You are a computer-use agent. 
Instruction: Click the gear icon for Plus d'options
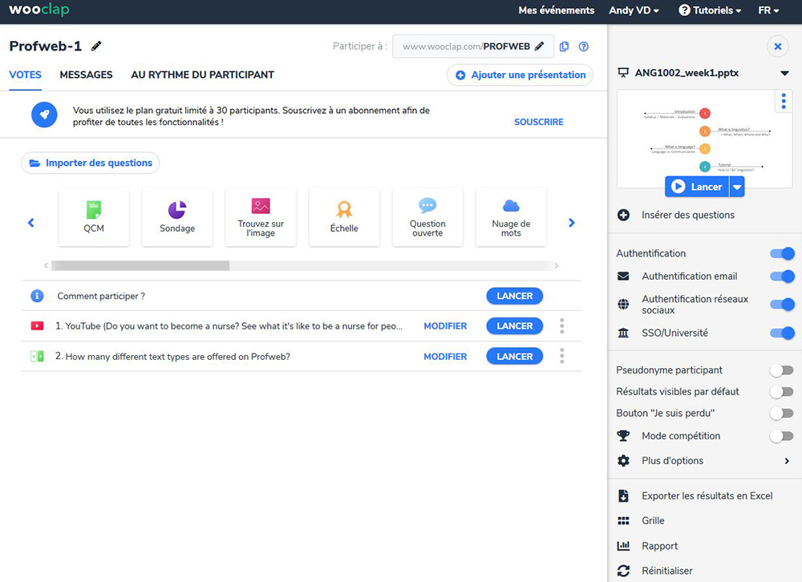(x=623, y=460)
